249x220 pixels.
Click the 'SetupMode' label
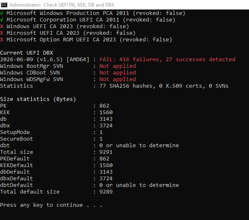15,132
